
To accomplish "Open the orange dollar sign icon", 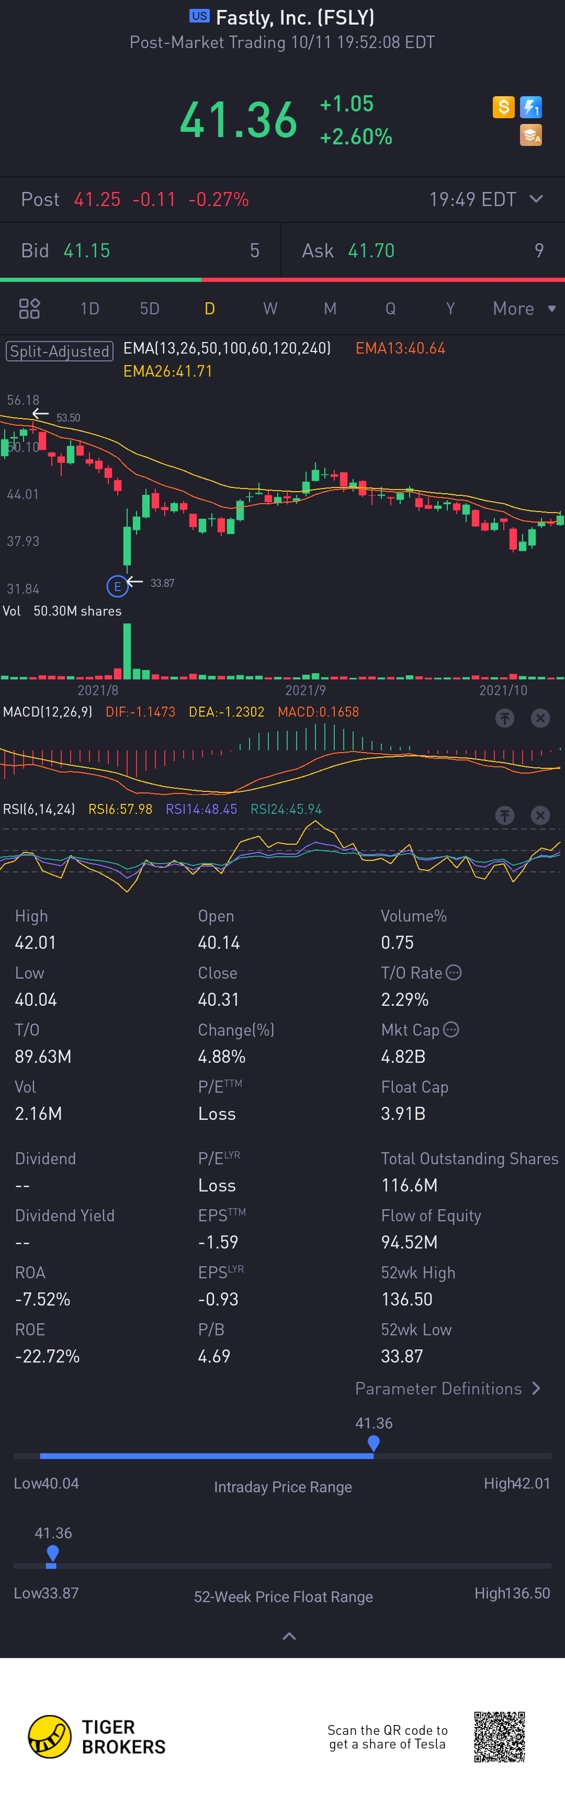I will pos(504,107).
